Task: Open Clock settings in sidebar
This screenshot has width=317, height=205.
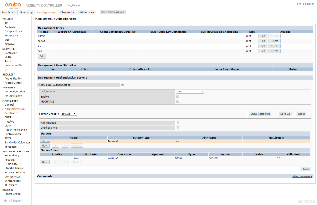Action: pyautogui.click(x=8, y=126)
